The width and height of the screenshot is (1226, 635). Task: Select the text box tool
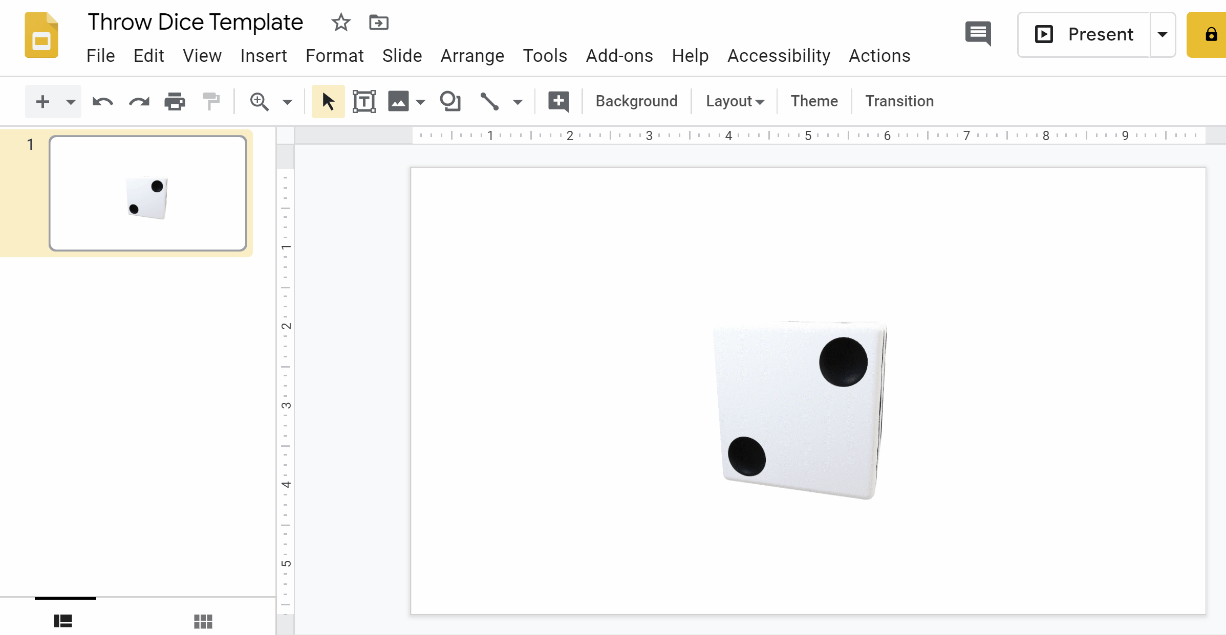pyautogui.click(x=363, y=101)
